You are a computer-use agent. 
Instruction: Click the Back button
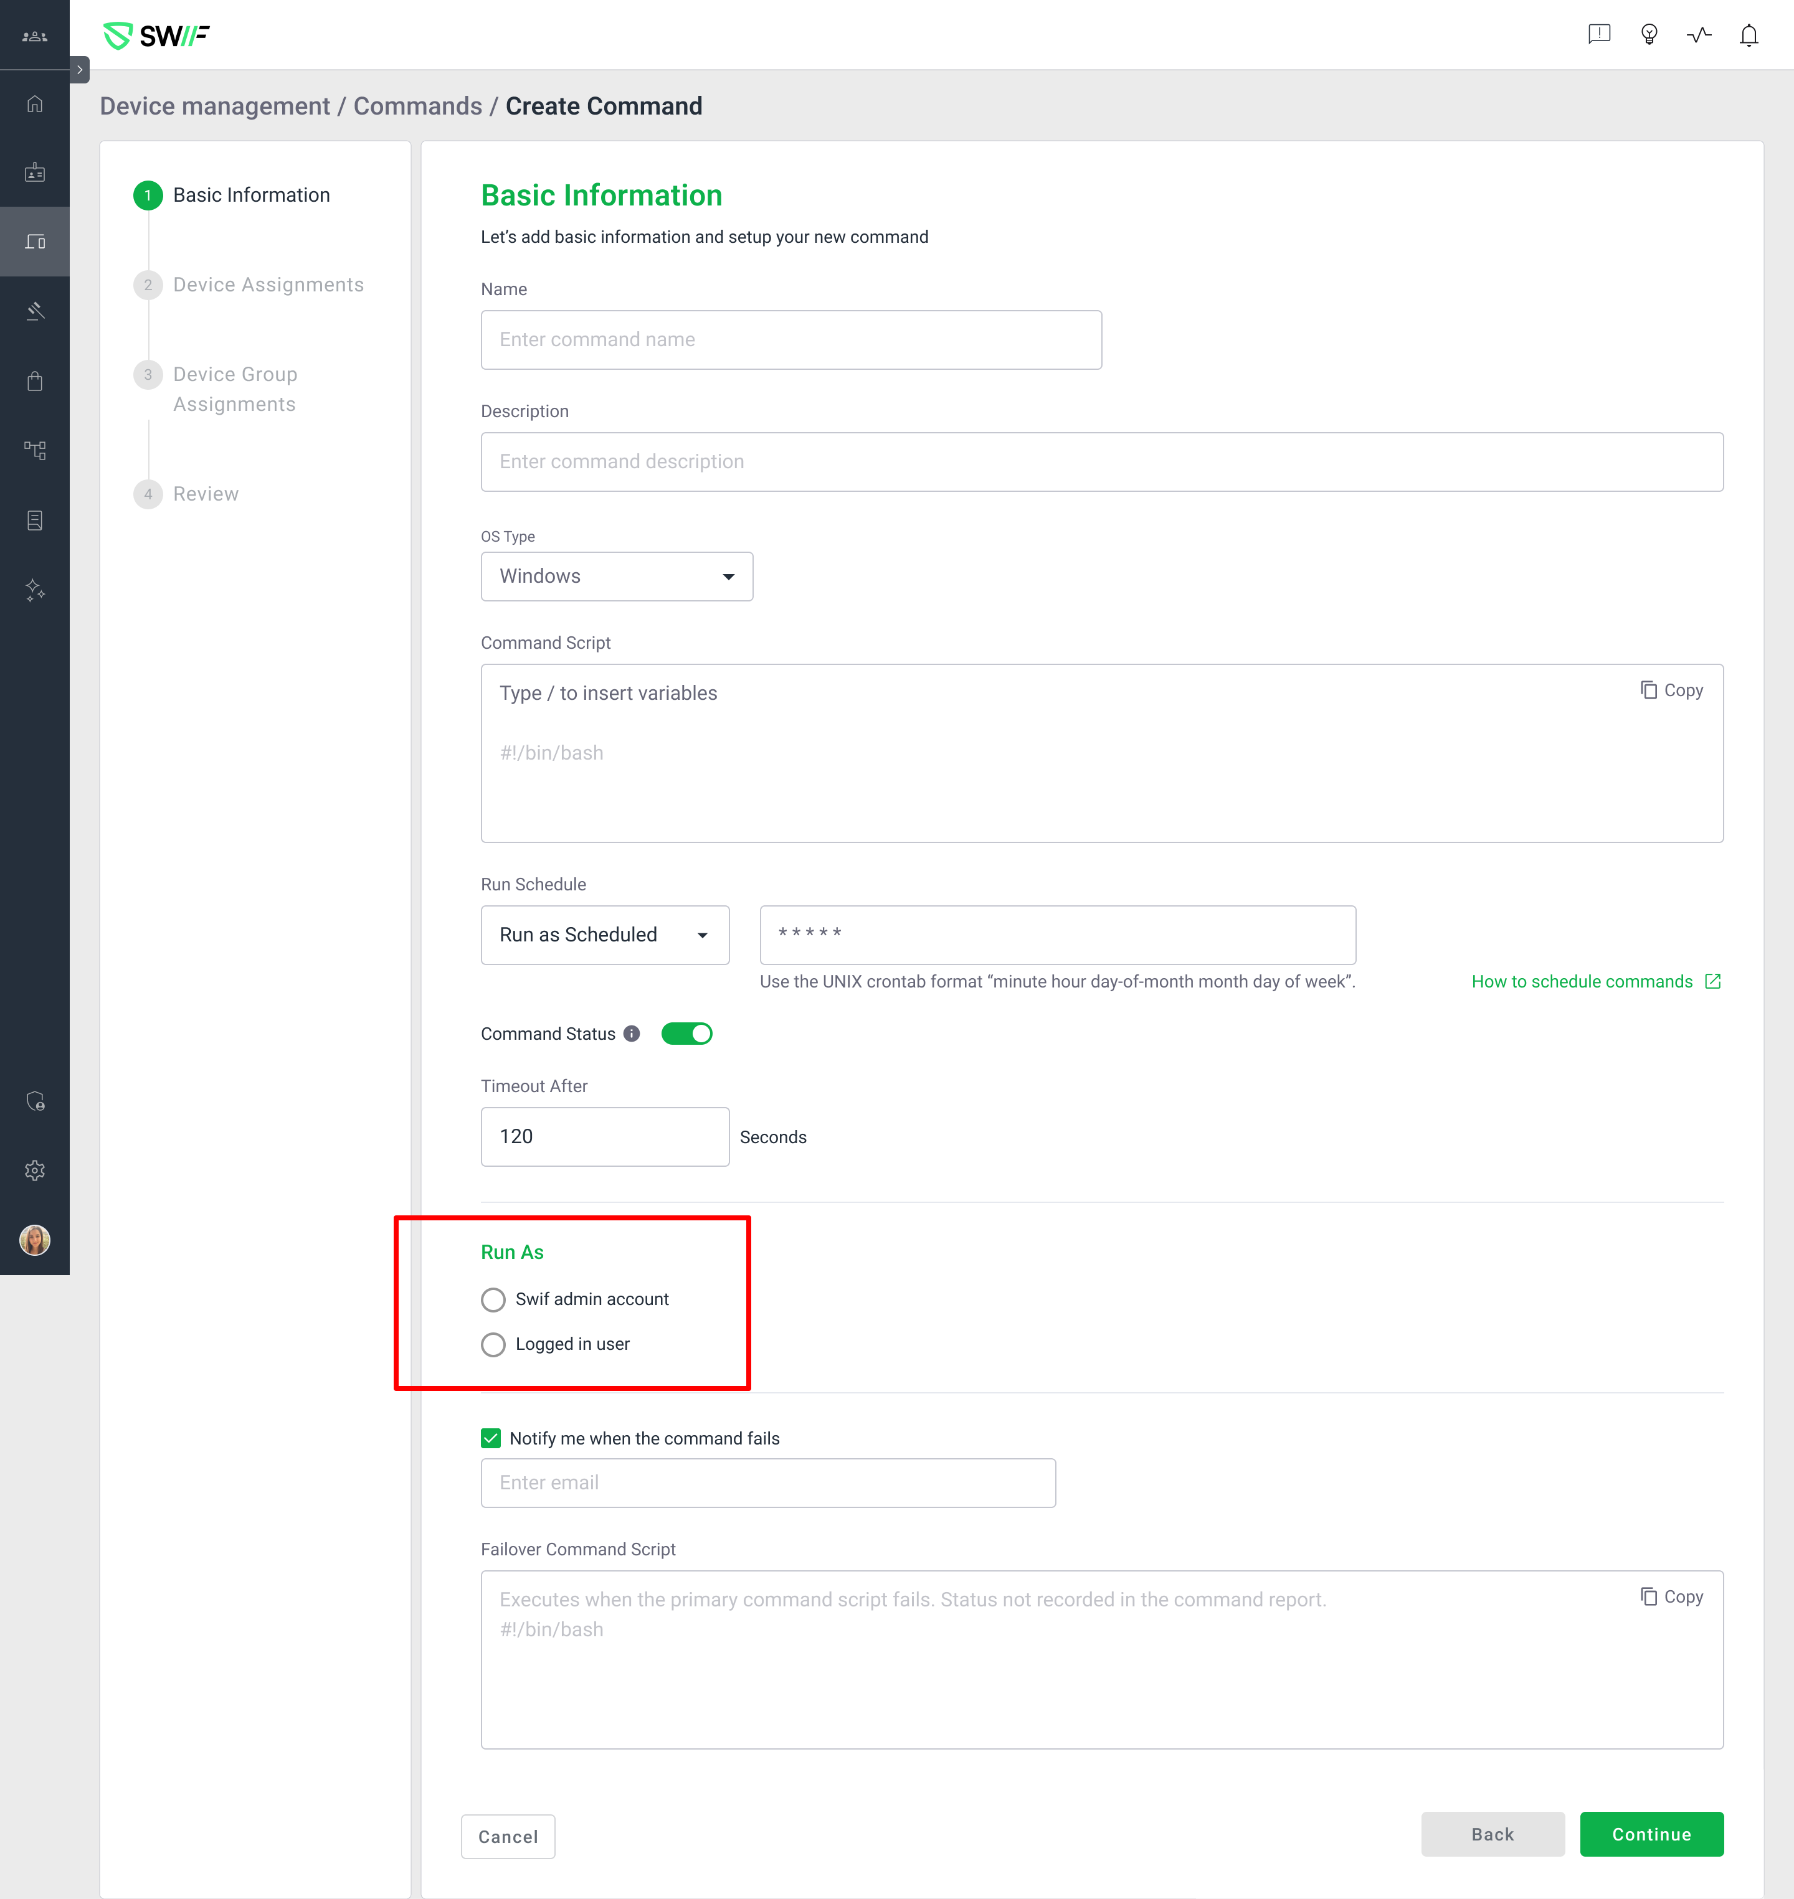tap(1493, 1835)
